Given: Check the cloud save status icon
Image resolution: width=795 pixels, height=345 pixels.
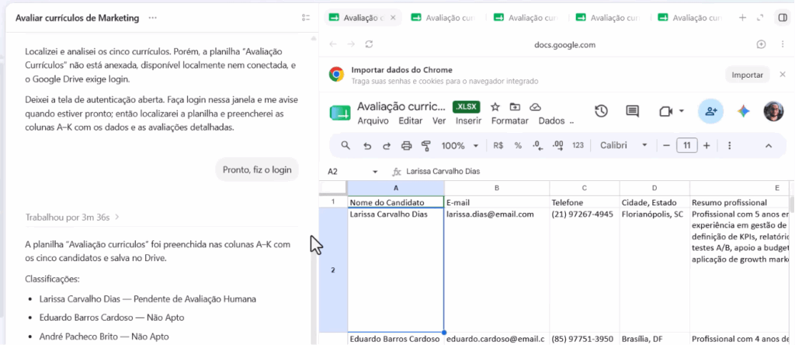Looking at the screenshot, I should [535, 106].
